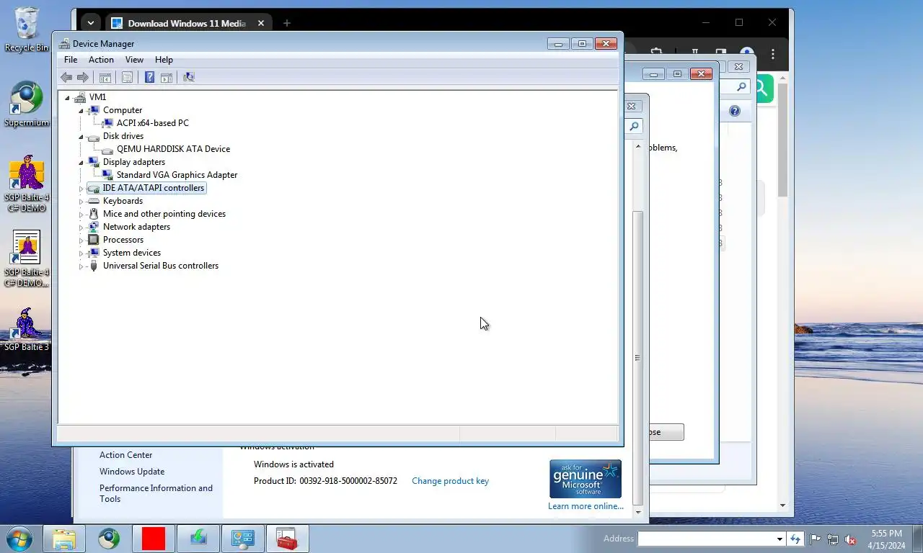This screenshot has height=553, width=923.
Task: Open Action Center link in System window
Action: (125, 455)
